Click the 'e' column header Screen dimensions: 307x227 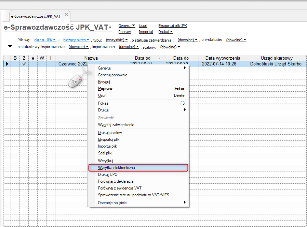(33, 58)
